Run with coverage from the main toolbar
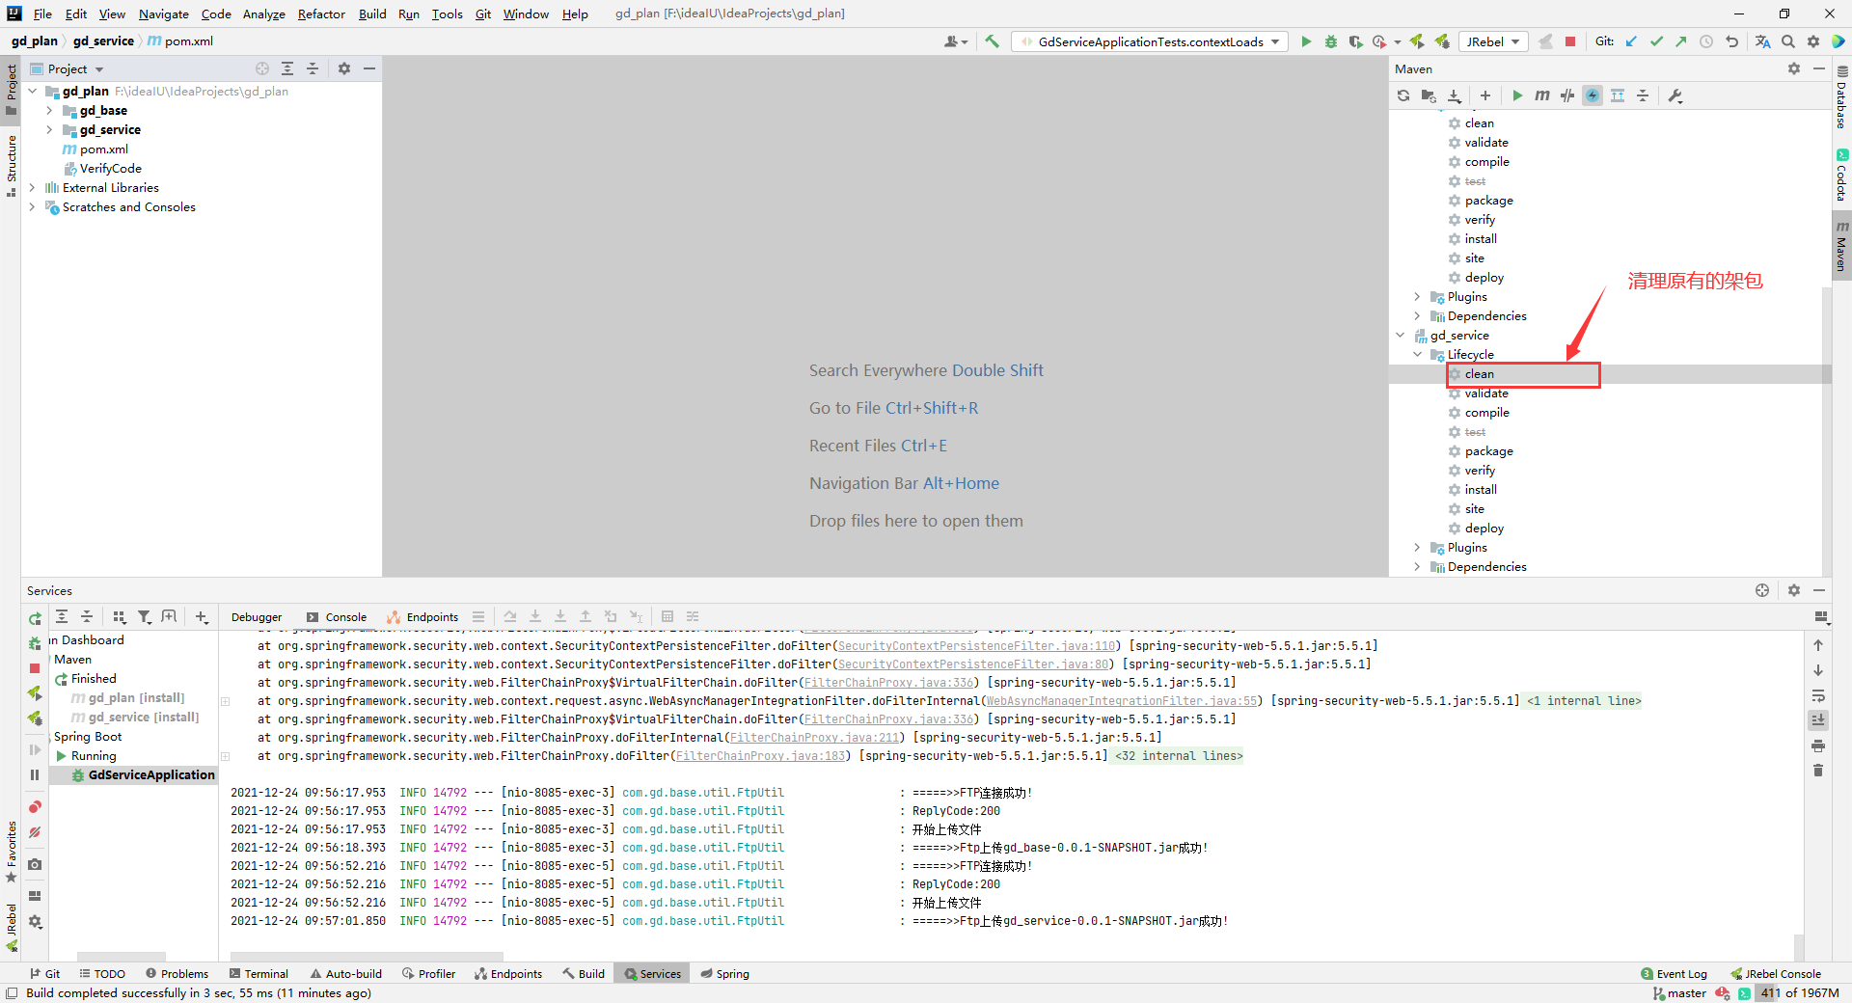The image size is (1852, 1003). click(1355, 41)
